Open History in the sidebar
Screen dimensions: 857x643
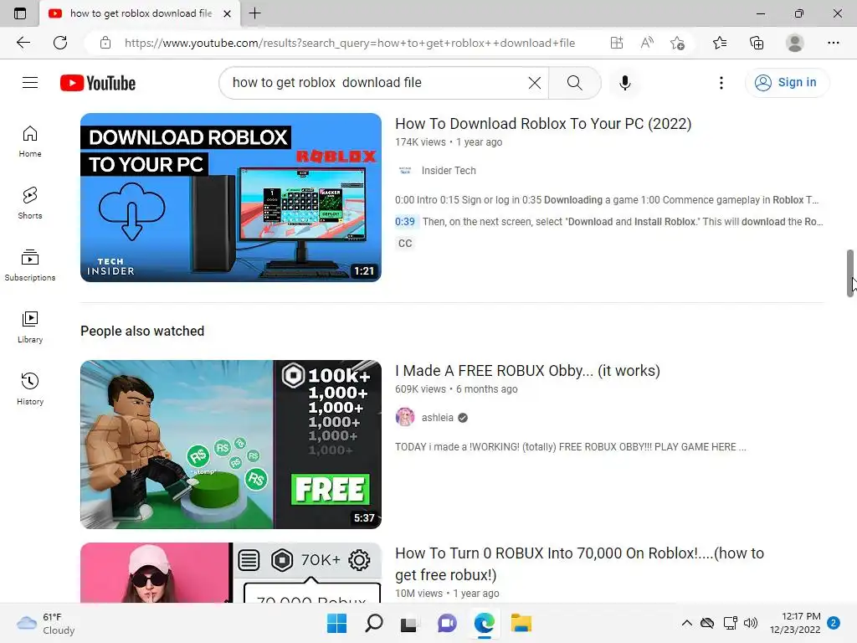(x=30, y=388)
